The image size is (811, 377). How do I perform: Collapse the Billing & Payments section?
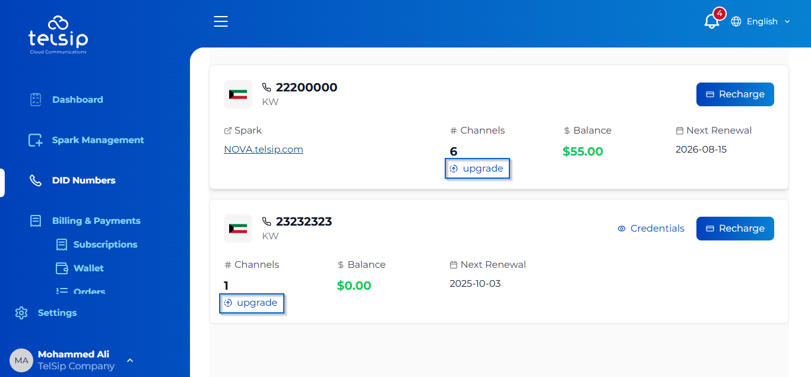click(x=96, y=221)
